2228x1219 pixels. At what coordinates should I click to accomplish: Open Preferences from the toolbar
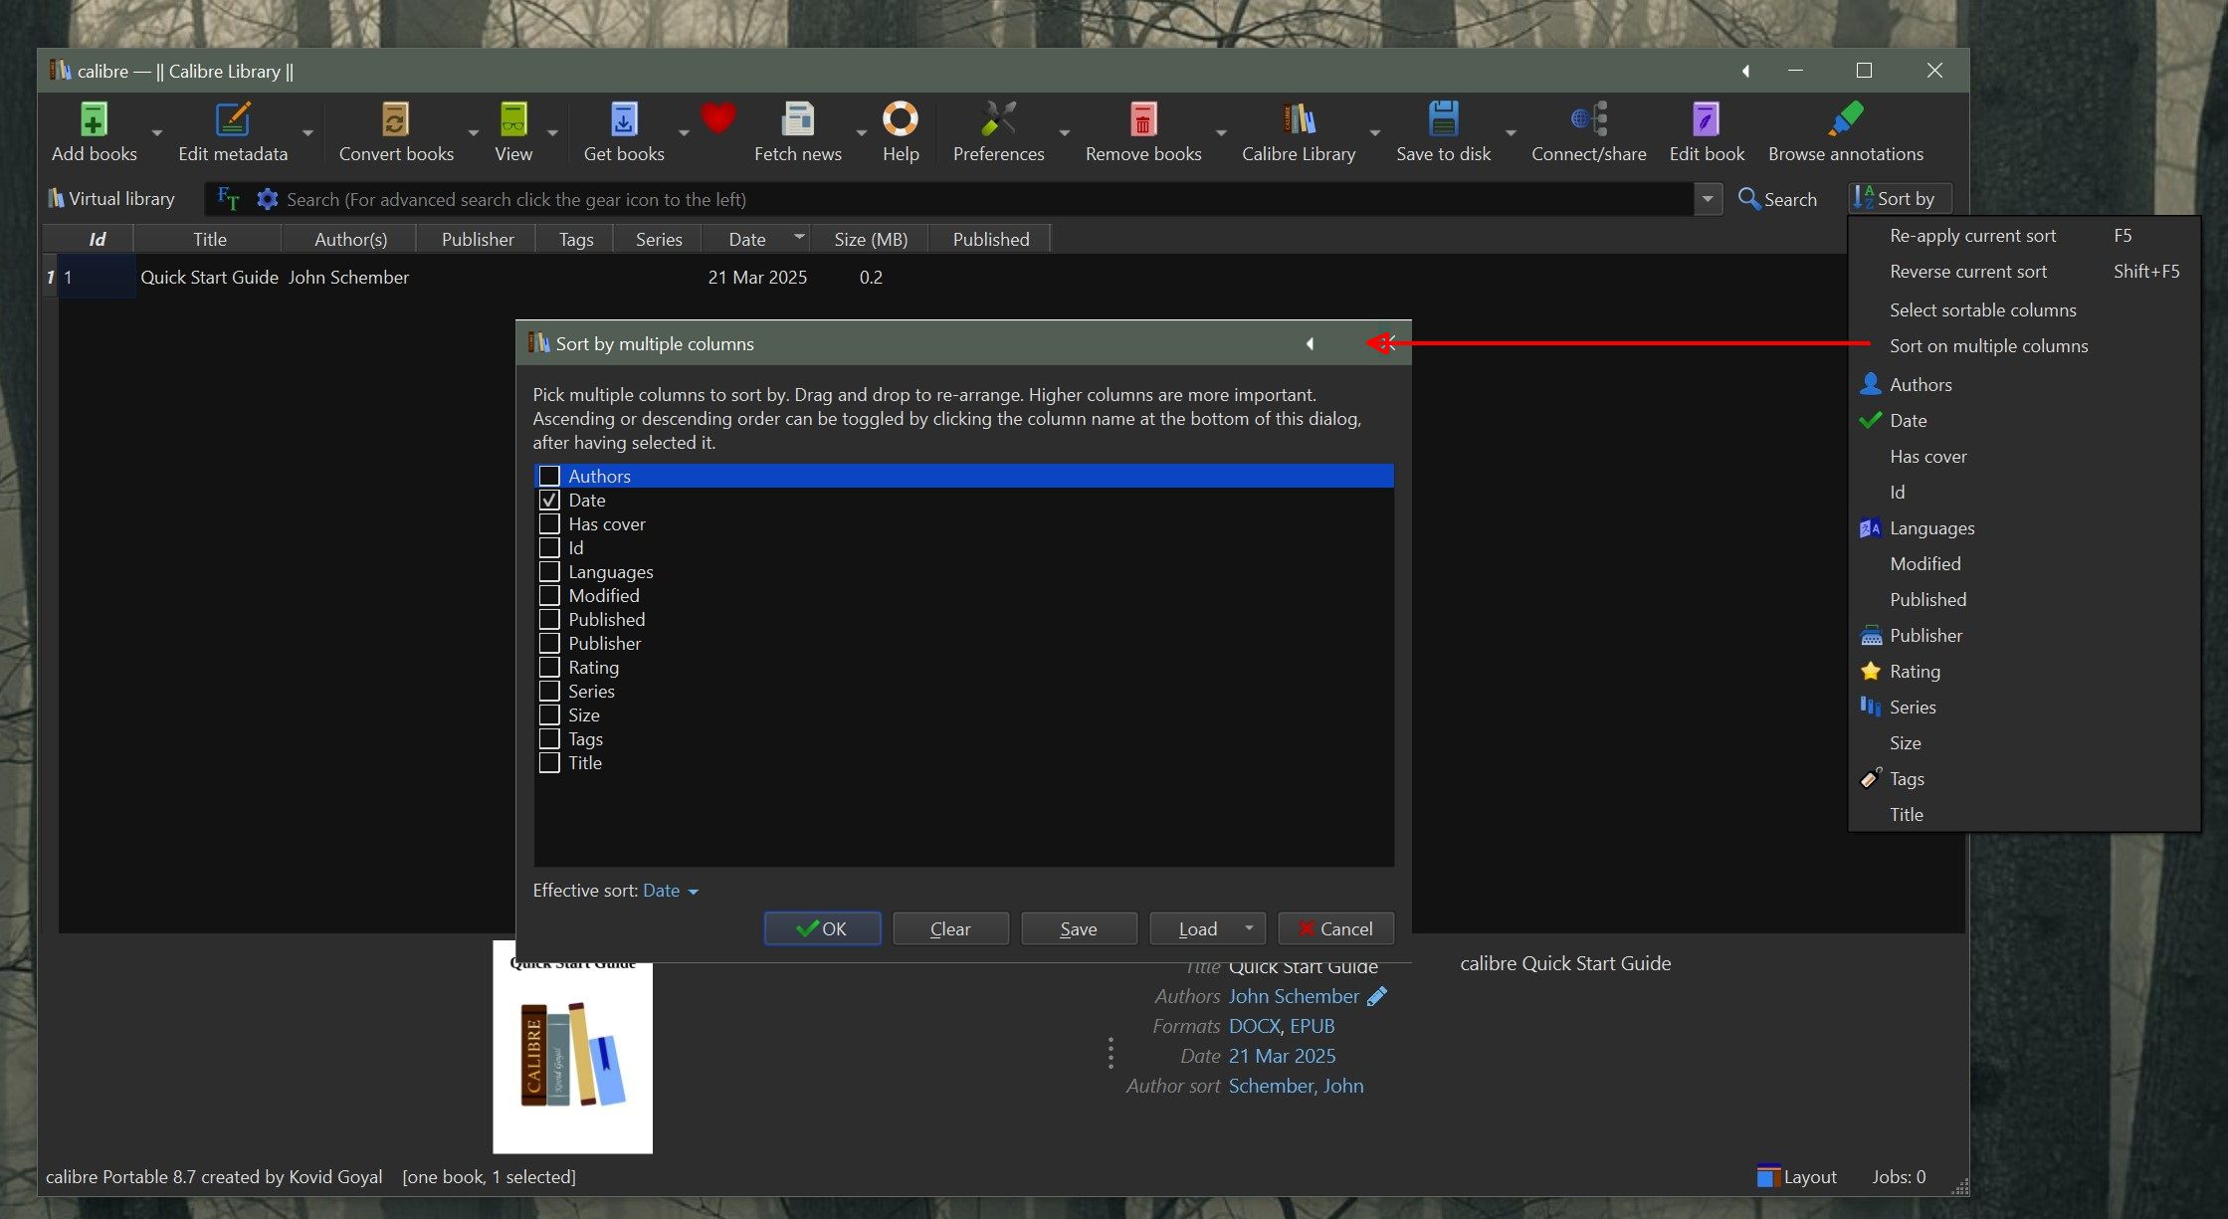pos(997,120)
